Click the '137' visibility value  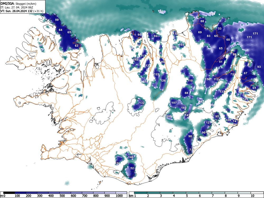pos(222,92)
